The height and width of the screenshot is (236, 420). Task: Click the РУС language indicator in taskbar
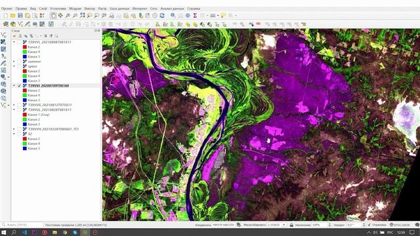coord(390,233)
